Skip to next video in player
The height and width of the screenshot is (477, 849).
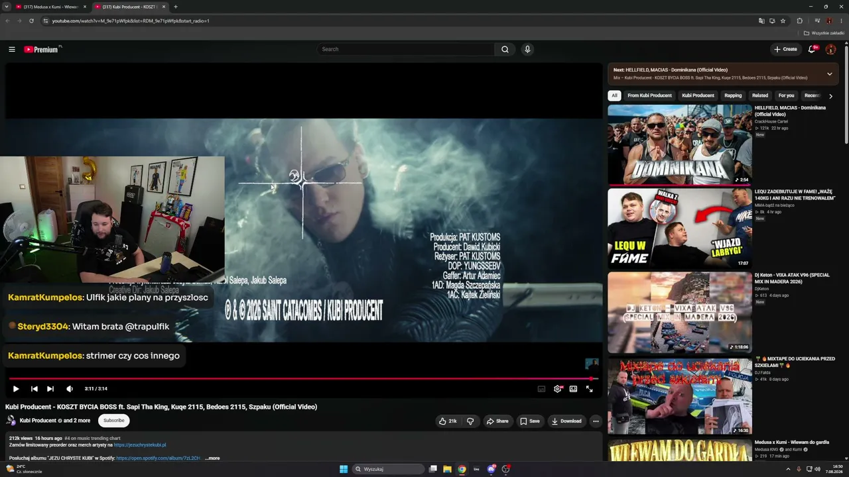50,389
